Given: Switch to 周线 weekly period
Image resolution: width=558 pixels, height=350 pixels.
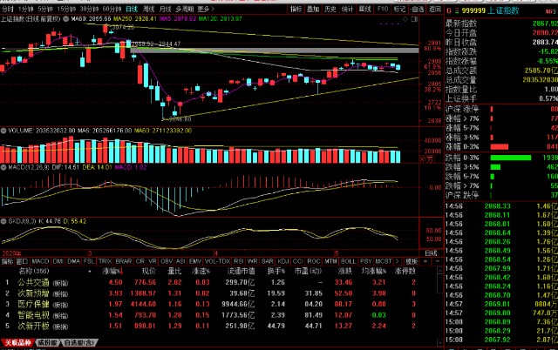Looking at the screenshot, I should pyautogui.click(x=149, y=9).
